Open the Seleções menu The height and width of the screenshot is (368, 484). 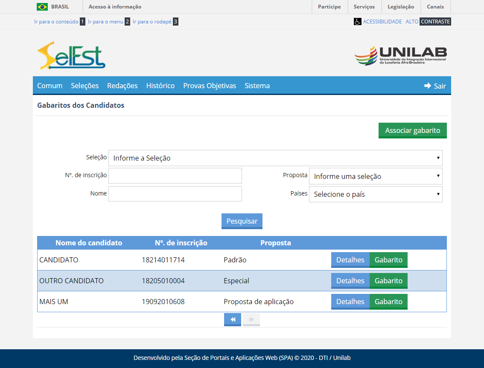pos(85,86)
